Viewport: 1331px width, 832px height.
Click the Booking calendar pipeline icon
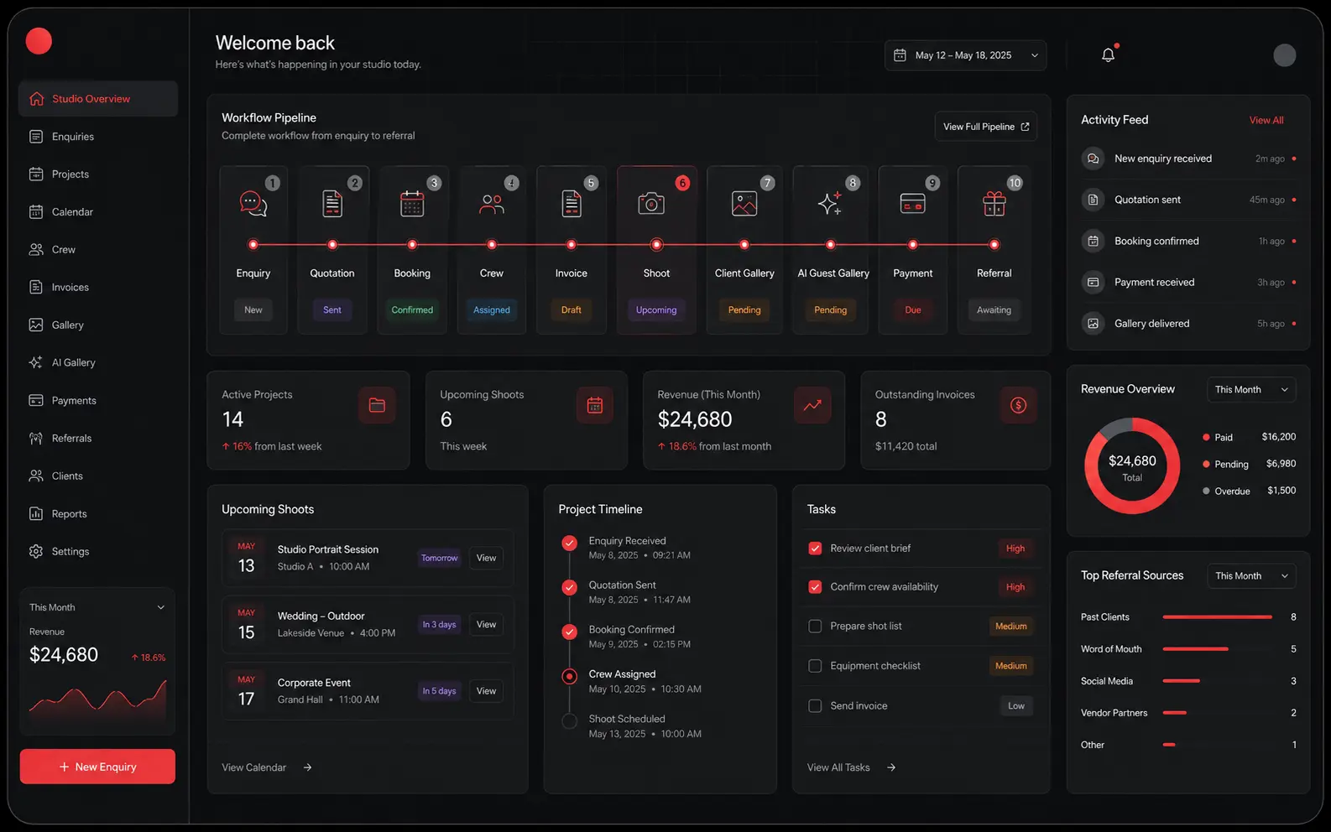click(x=412, y=204)
